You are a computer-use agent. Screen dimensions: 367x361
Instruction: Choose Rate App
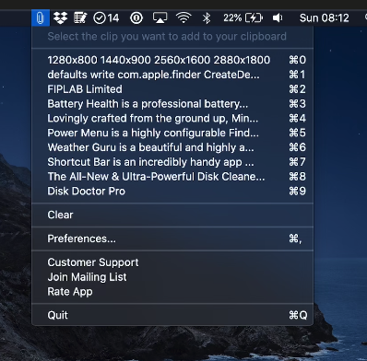coord(172,292)
